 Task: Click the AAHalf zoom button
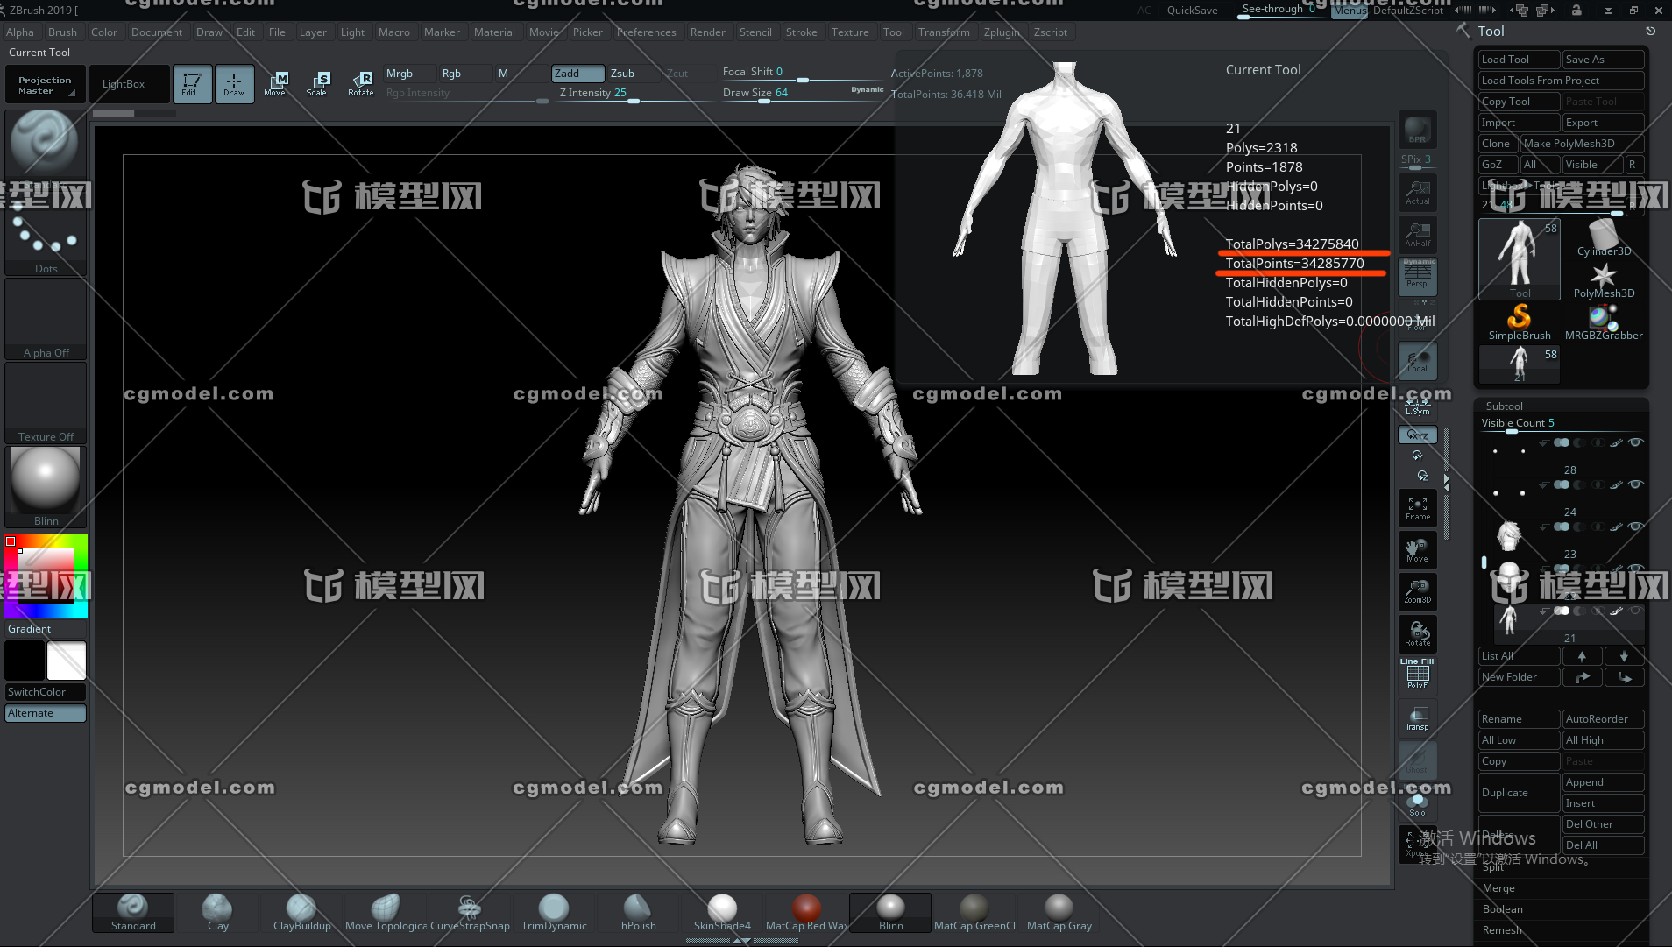coord(1417,234)
